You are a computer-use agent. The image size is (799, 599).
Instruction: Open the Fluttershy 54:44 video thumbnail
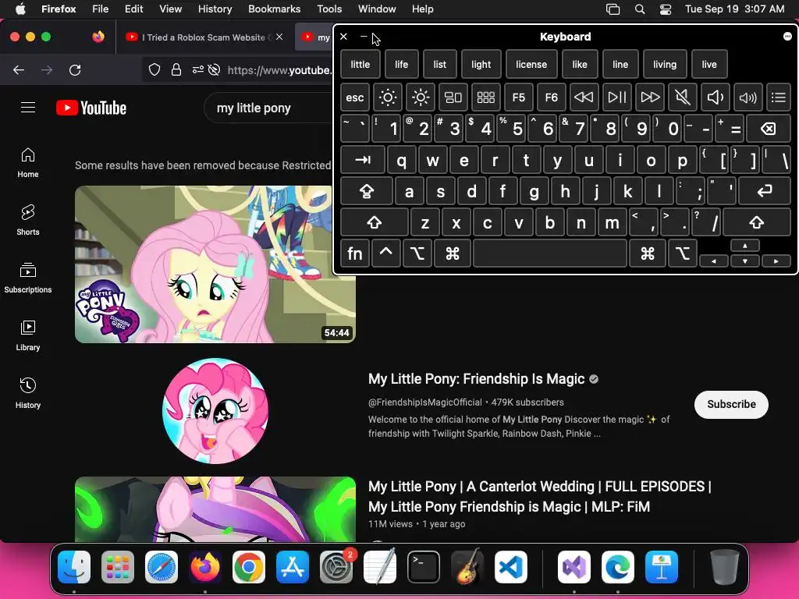click(215, 264)
